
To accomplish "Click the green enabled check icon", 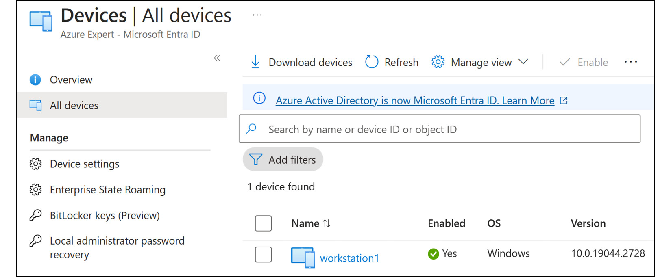I will (x=434, y=254).
